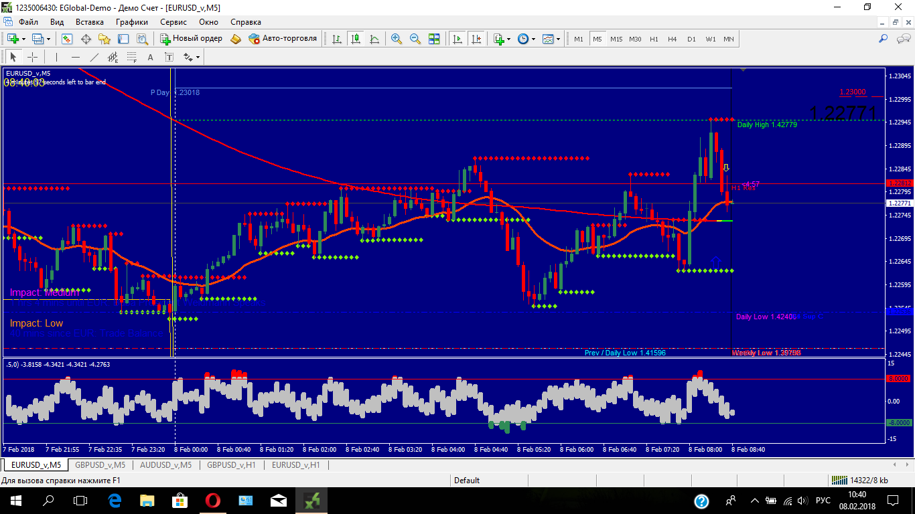Screen dimensions: 915x514
Task: Switch to the GBPUSD_v,H1 chart tab
Action: (x=231, y=464)
